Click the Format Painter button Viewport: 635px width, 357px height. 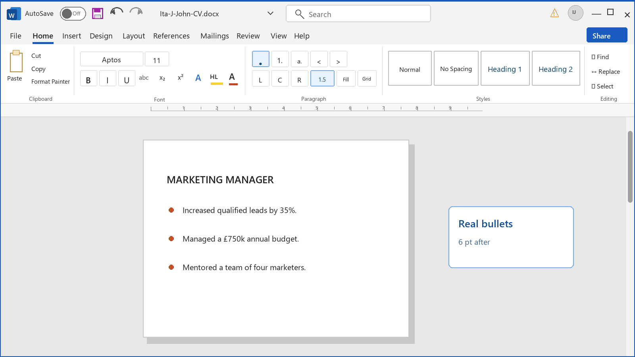(50, 81)
